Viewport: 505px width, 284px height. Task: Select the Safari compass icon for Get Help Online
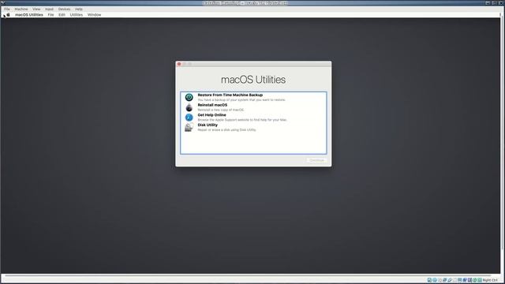pyautogui.click(x=189, y=118)
